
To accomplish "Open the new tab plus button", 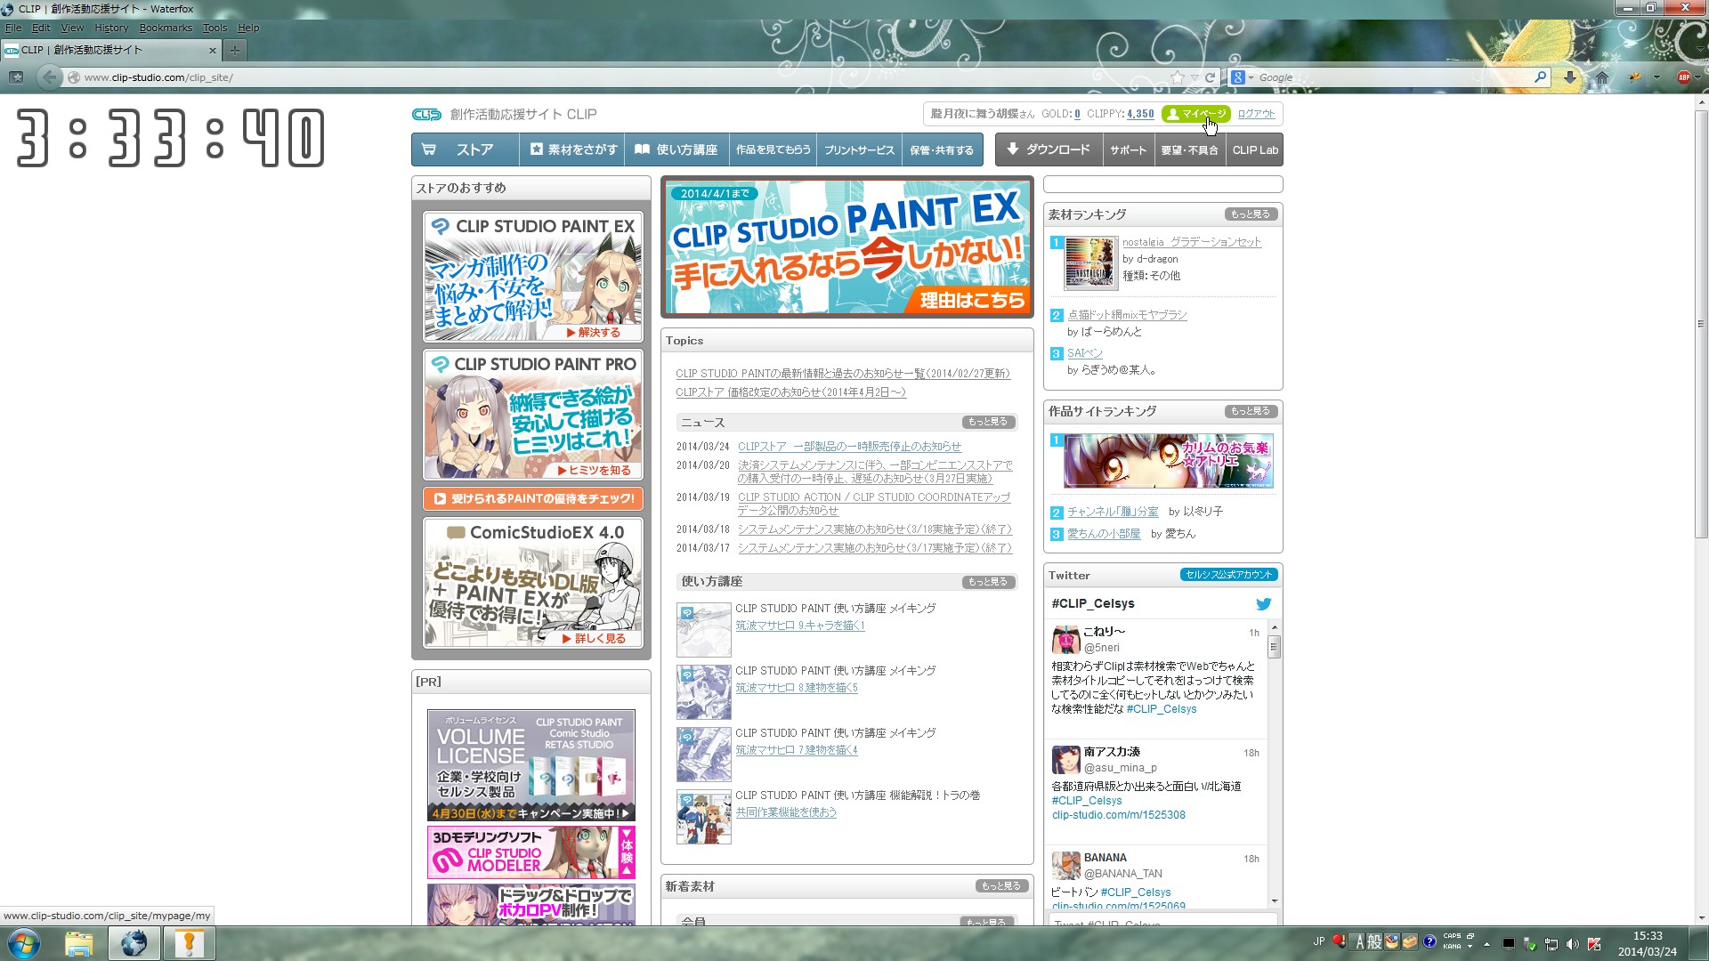I will (x=234, y=50).
